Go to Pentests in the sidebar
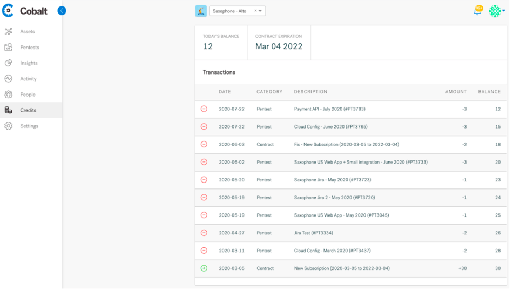Viewport: 513px width, 297px height. pyautogui.click(x=30, y=48)
